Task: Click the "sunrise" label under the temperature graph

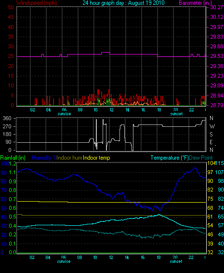Action: click(64, 261)
